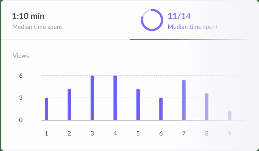Click the y-axis value 3

click(21, 98)
